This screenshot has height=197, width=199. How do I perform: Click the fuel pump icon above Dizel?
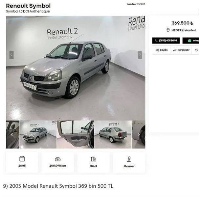coord(93,159)
